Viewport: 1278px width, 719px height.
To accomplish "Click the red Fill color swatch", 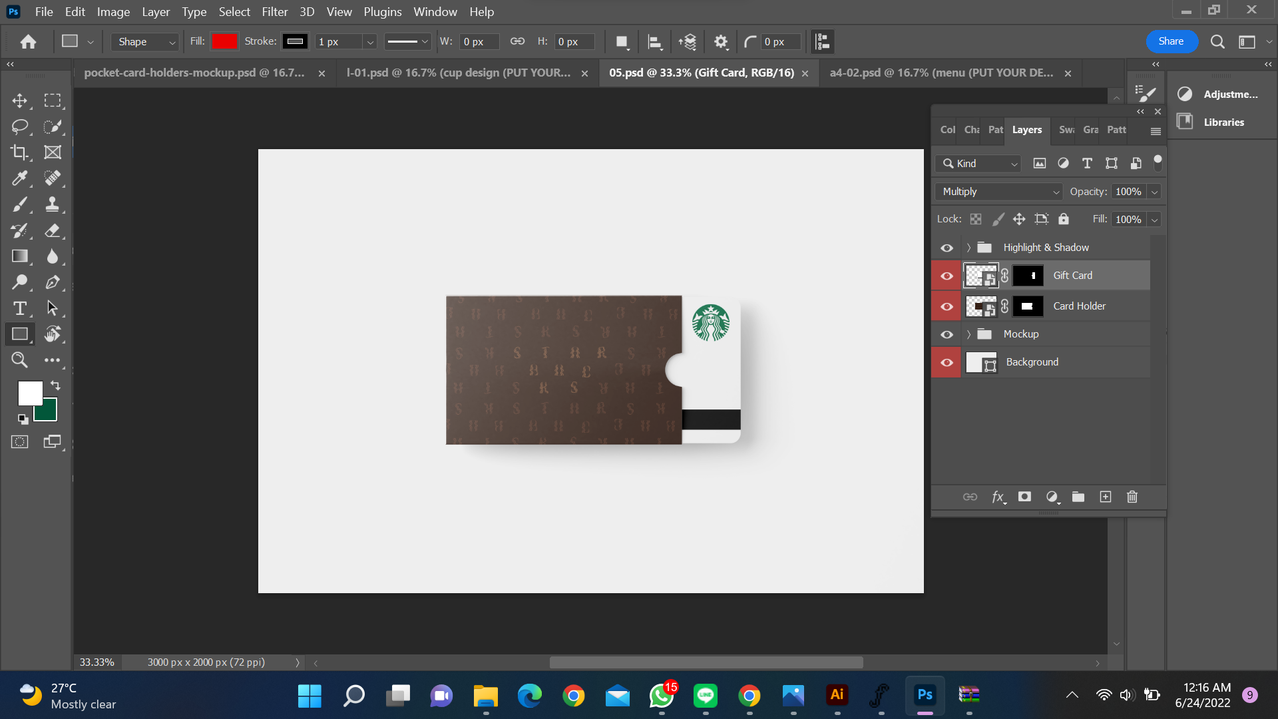I will tap(224, 42).
